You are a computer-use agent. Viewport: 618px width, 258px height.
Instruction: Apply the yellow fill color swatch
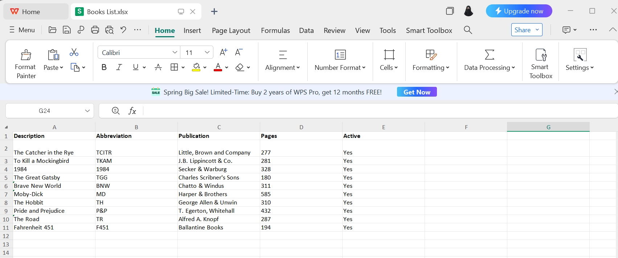click(x=196, y=67)
